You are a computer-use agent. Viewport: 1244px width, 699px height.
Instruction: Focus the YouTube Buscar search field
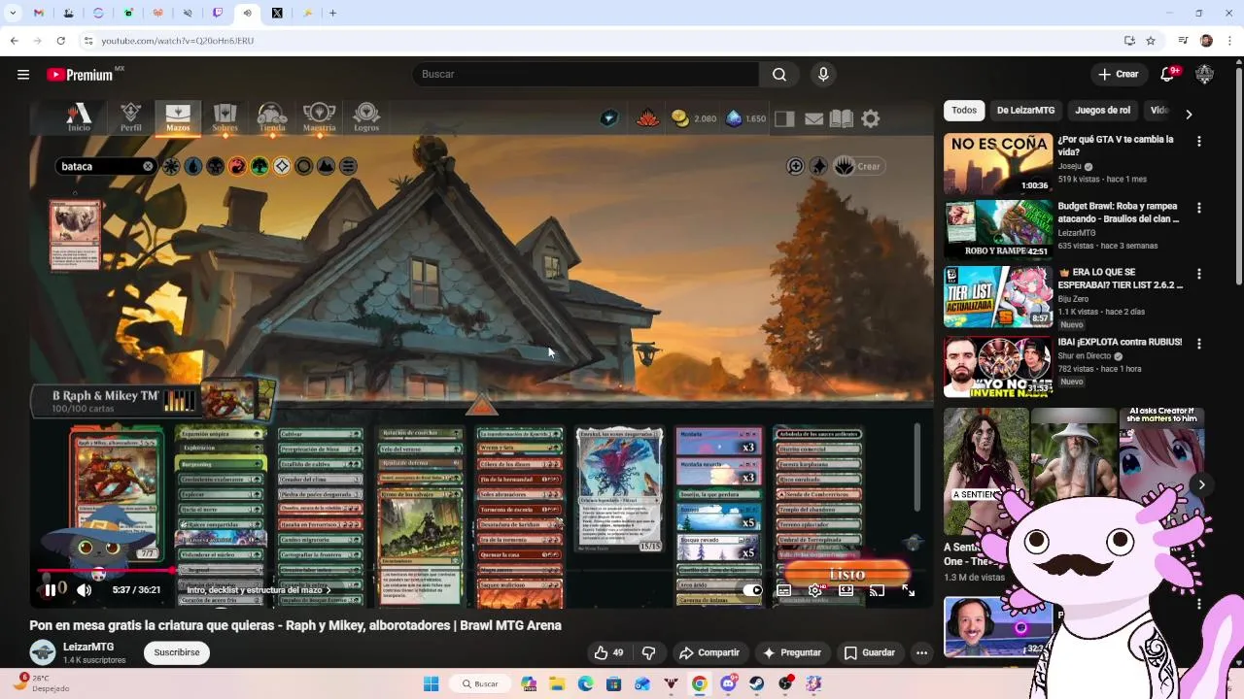pyautogui.click(x=585, y=74)
